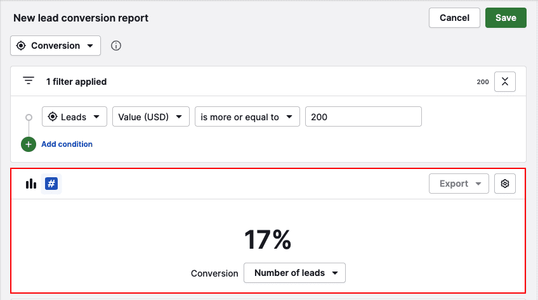Image resolution: width=538 pixels, height=300 pixels.
Task: Click the report title text
Action: pos(81,18)
